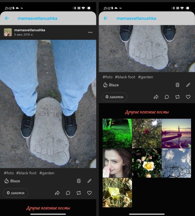Open the three-dot post options menu
This screenshot has width=195, height=216.
[x=90, y=33]
